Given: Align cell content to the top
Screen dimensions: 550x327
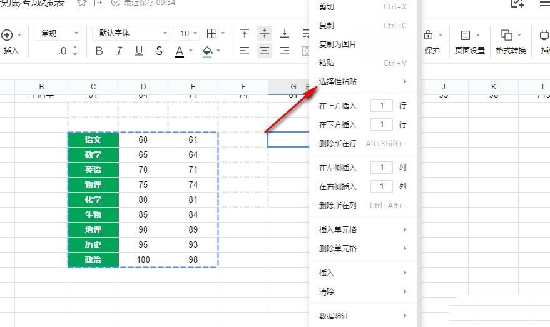Looking at the screenshot, I should [245, 33].
